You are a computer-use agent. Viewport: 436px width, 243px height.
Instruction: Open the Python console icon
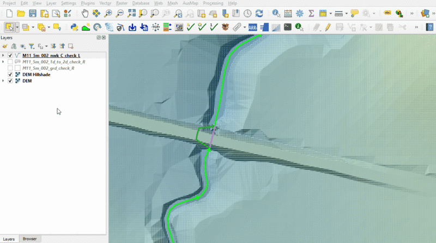(74, 27)
